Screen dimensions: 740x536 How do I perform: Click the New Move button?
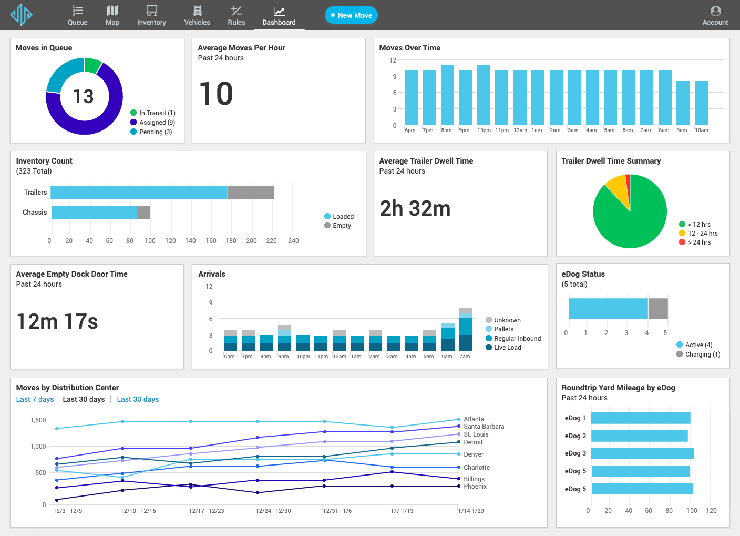point(351,15)
